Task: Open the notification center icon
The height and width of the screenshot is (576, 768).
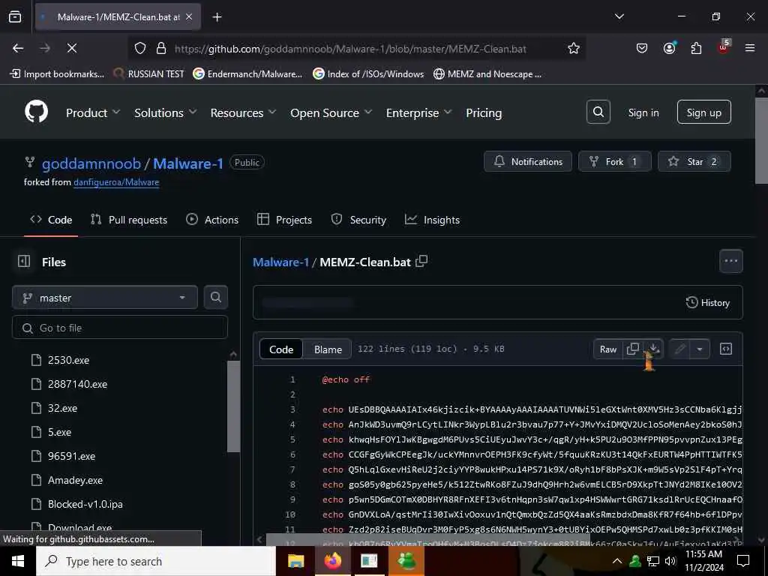Action: coord(743,561)
